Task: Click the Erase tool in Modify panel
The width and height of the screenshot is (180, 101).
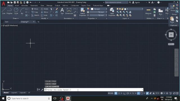Action: click(57, 9)
